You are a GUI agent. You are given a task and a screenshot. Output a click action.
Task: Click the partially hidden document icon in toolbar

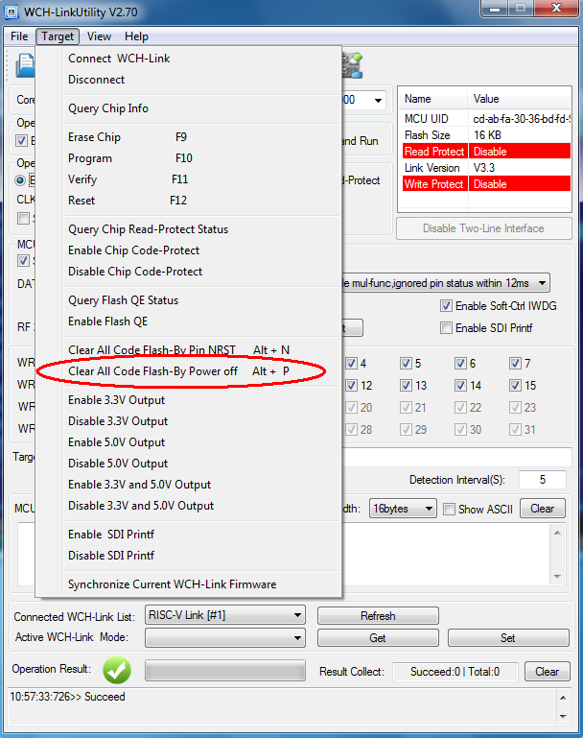[x=23, y=65]
